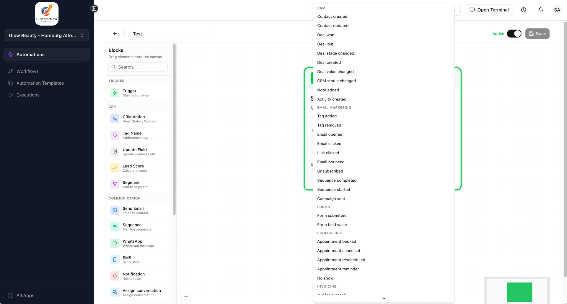Image resolution: width=567 pixels, height=304 pixels.
Task: Collapse the sidebar panel icon
Action: coord(94,9)
